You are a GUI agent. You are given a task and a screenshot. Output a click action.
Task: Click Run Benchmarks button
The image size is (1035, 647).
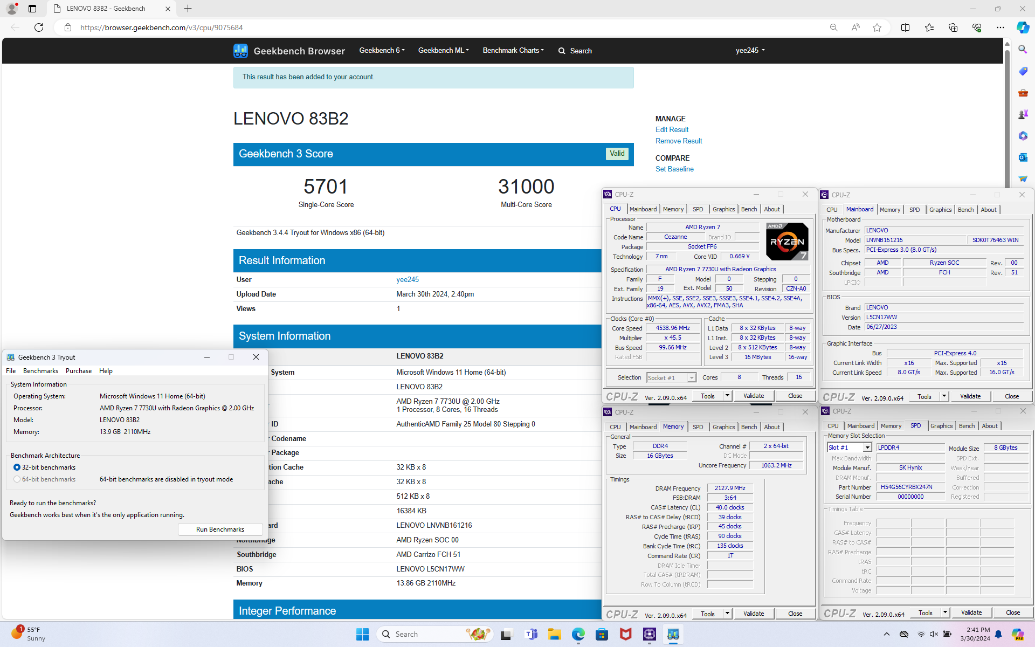pyautogui.click(x=220, y=529)
